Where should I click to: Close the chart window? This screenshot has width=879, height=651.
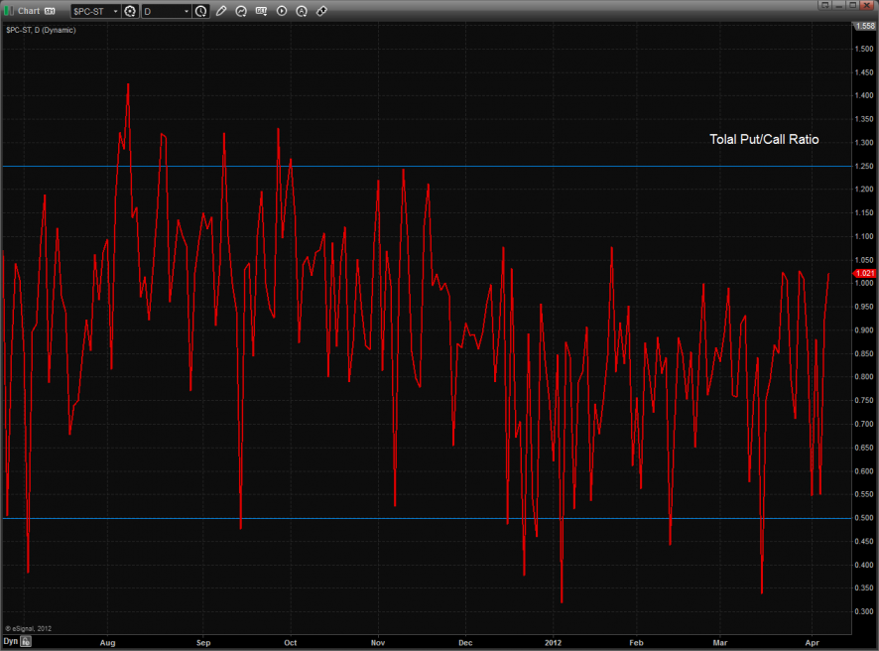tap(868, 5)
